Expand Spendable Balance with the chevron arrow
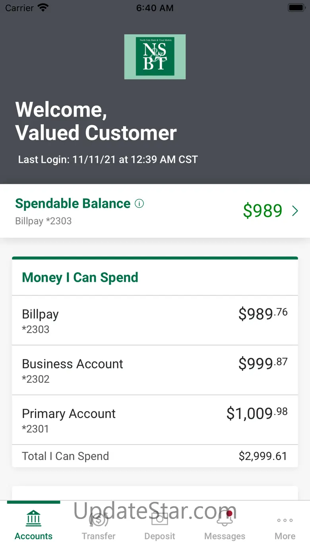The image size is (310, 552). point(295,211)
